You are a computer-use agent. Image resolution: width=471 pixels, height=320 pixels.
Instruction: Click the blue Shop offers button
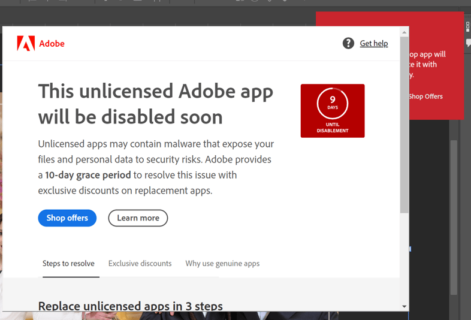coord(67,218)
